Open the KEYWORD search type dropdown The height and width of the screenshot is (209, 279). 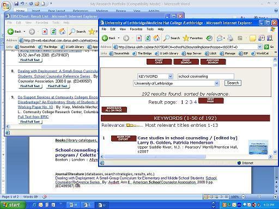pyautogui.click(x=171, y=76)
